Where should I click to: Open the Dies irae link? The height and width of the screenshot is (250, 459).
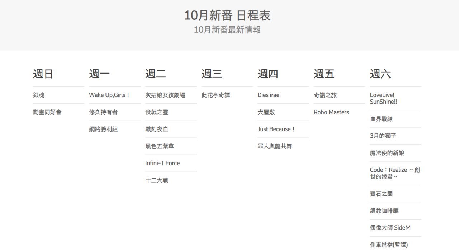268,95
